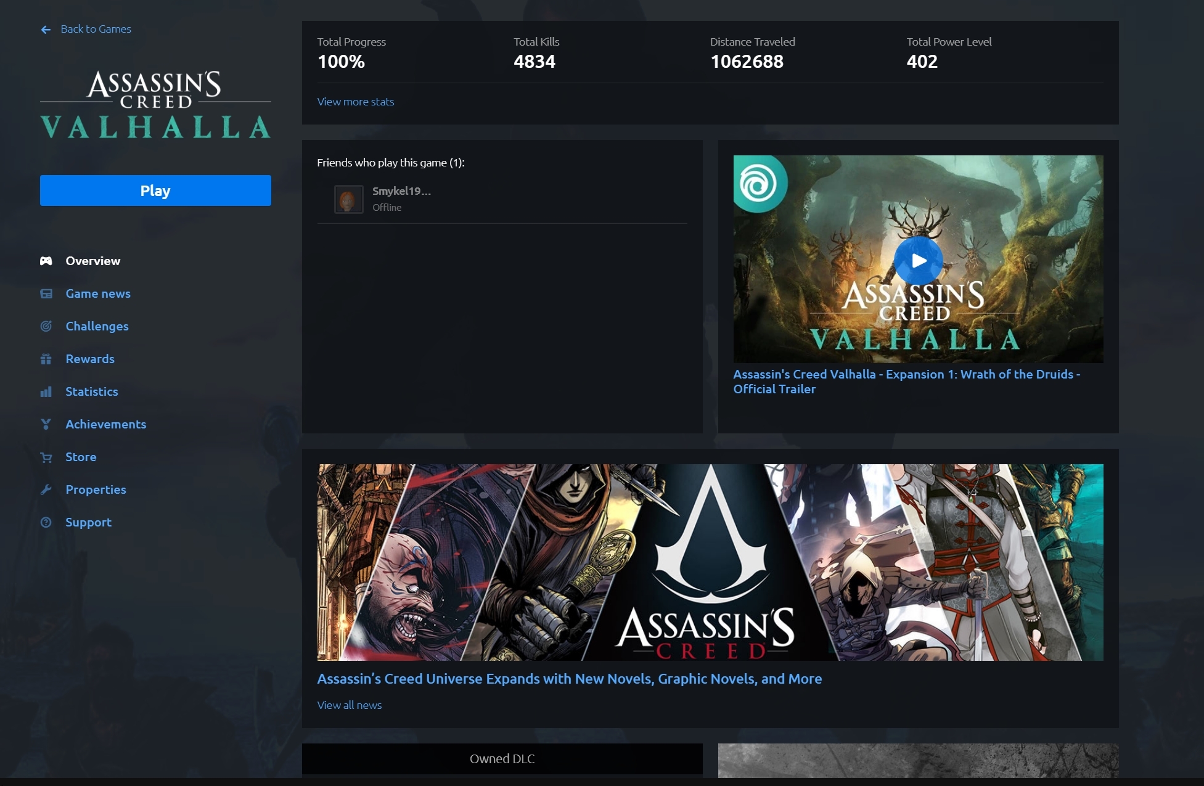Screen dimensions: 1204x786
Task: Open View all news link
Action: coord(350,705)
